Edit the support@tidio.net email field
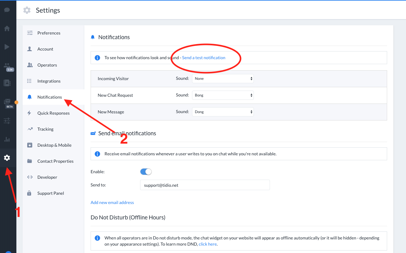The width and height of the screenshot is (406, 253). pos(205,185)
